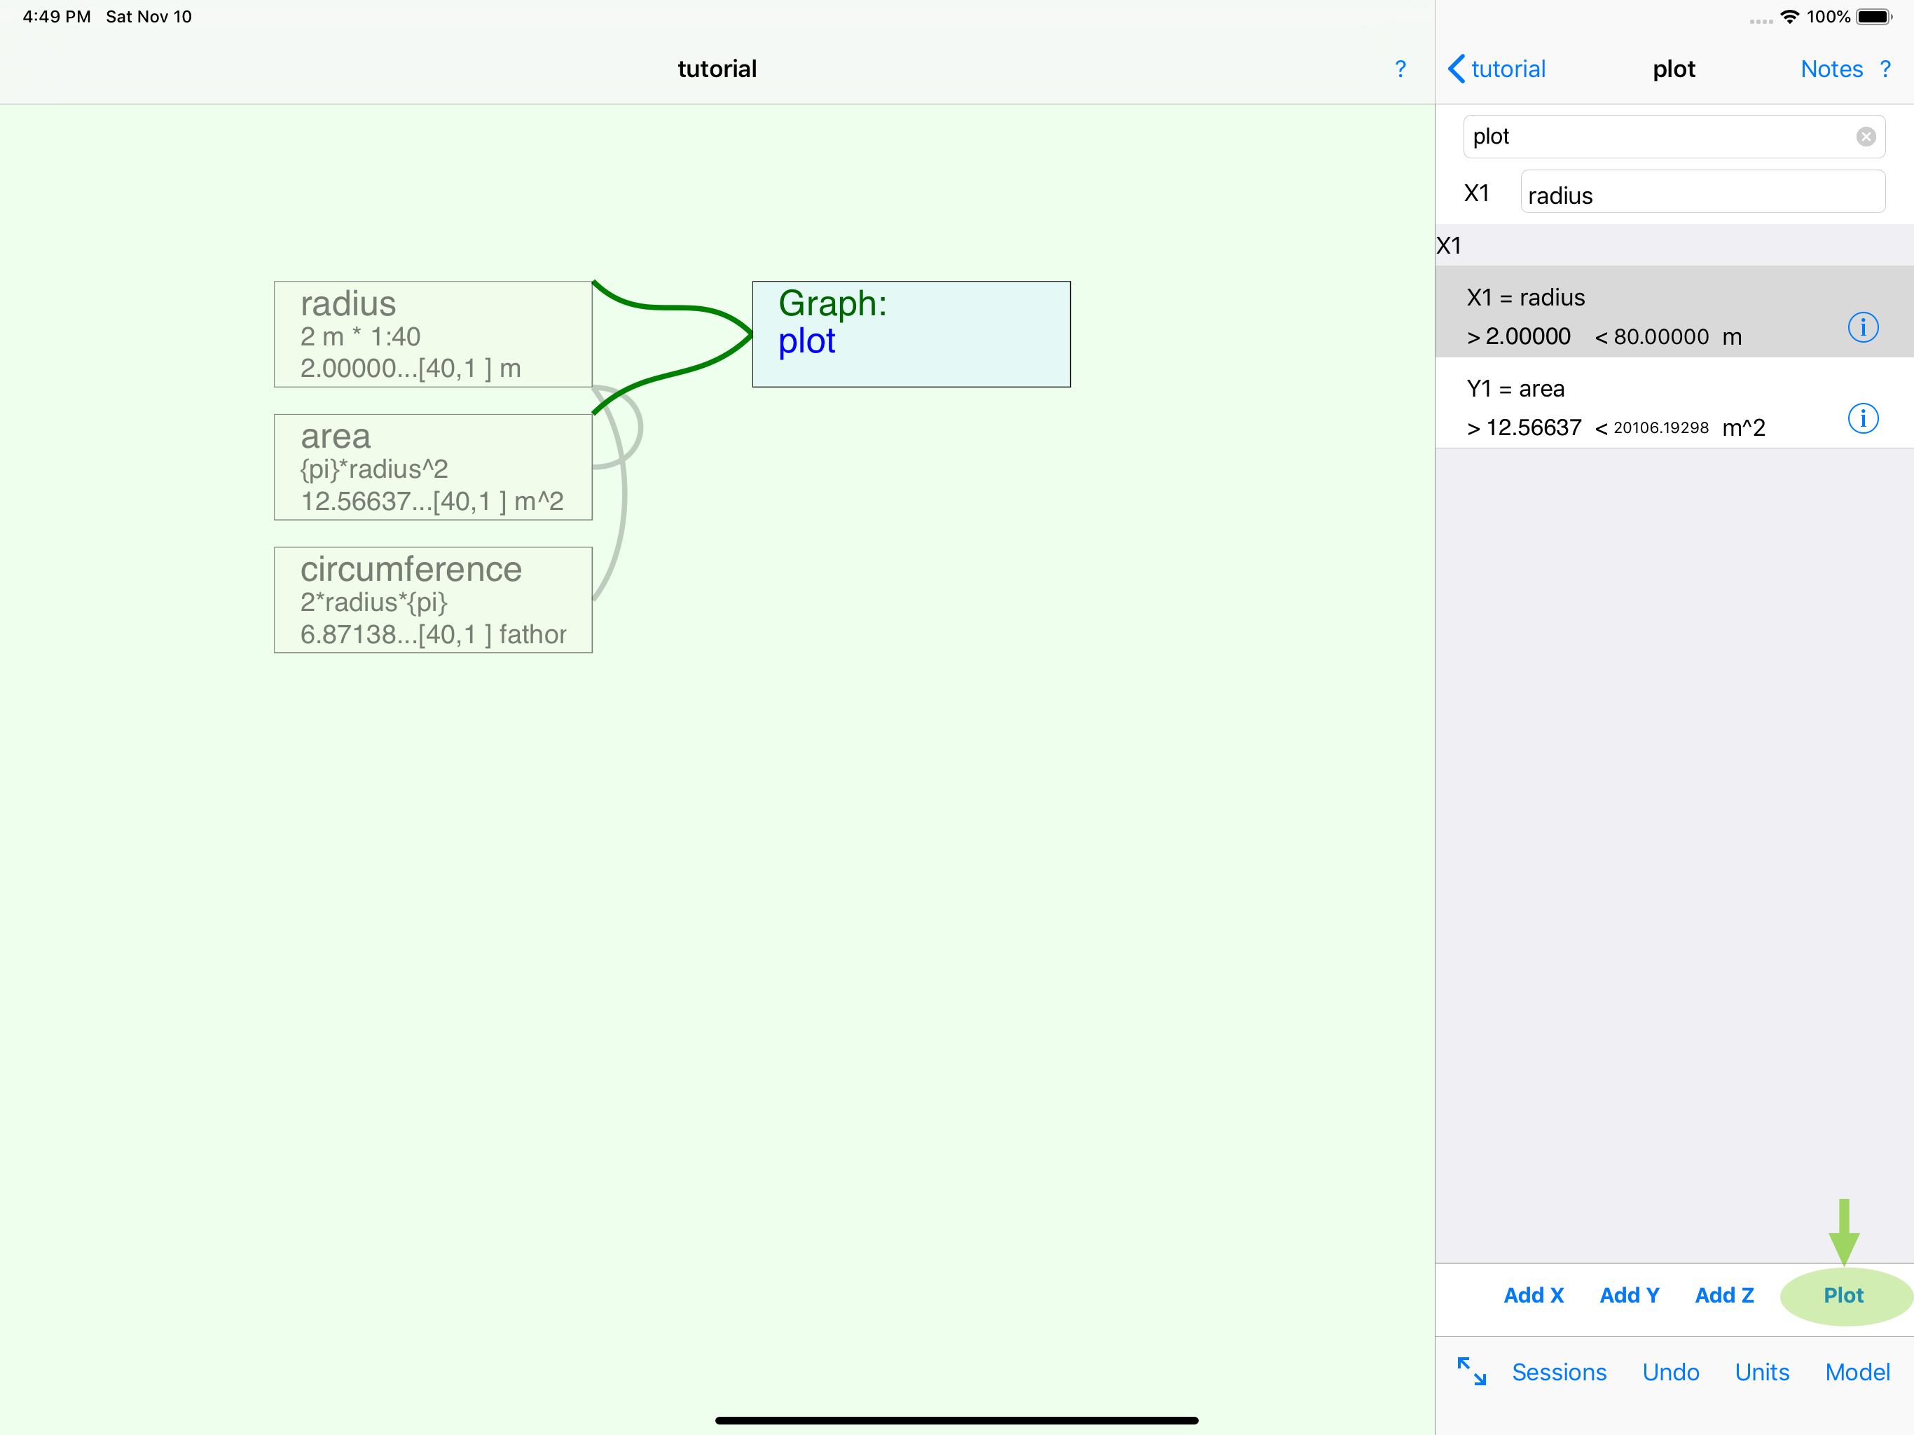Image resolution: width=1914 pixels, height=1435 pixels.
Task: Tap the Y1 maximum value 20106.19298
Action: [x=1660, y=427]
